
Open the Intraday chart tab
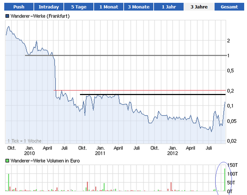pos(49,7)
